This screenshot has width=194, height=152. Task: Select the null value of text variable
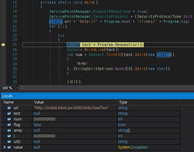coord(37,114)
